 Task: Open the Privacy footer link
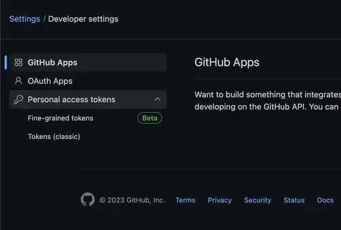220,200
